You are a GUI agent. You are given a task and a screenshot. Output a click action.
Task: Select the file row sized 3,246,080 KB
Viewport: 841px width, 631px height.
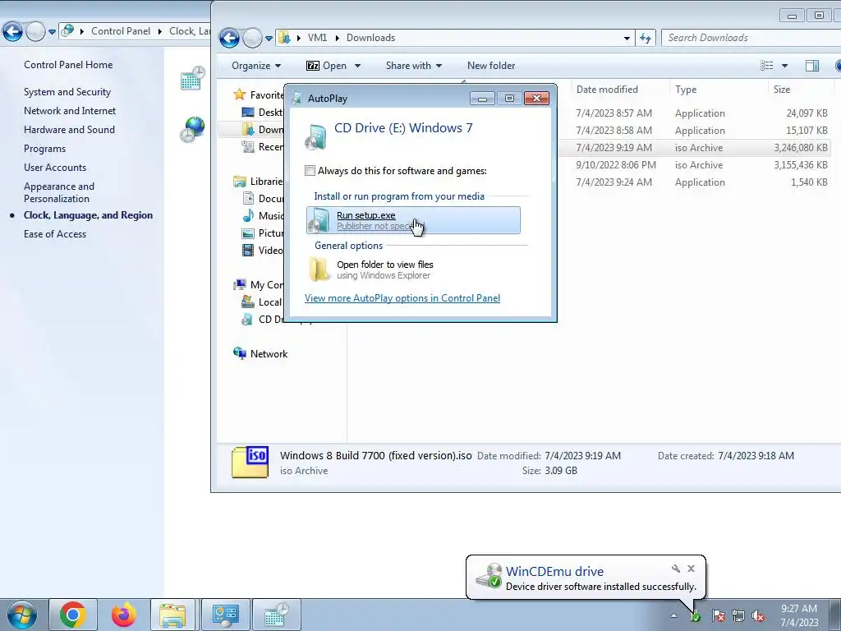coord(696,148)
